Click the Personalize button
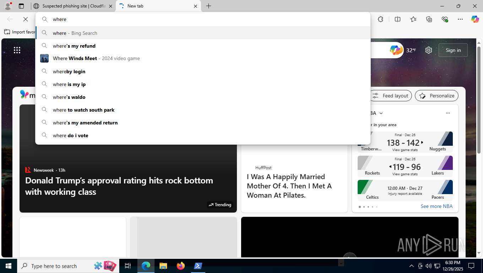This screenshot has width=483, height=273. 437,96
